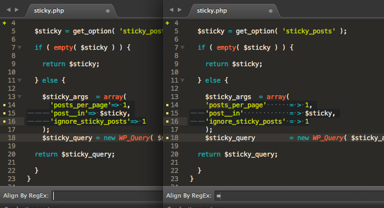Click line number 5 in the right pane

point(176,31)
